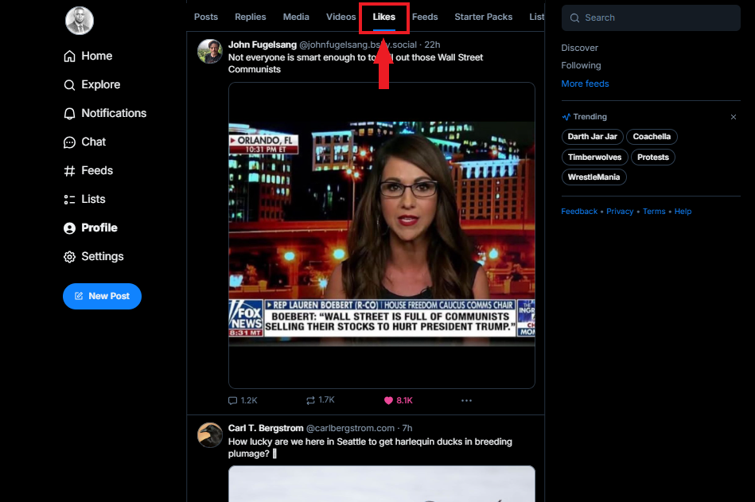Click the Lists icon in sidebar
Screen dimensions: 755x502
click(69, 200)
